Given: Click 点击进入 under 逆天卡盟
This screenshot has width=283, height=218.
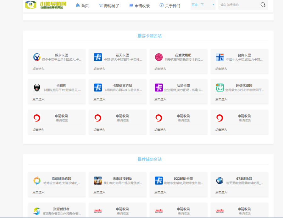Looking at the screenshot, I should (x=99, y=69).
